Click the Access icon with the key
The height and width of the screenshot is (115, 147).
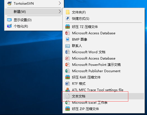tap(68, 58)
